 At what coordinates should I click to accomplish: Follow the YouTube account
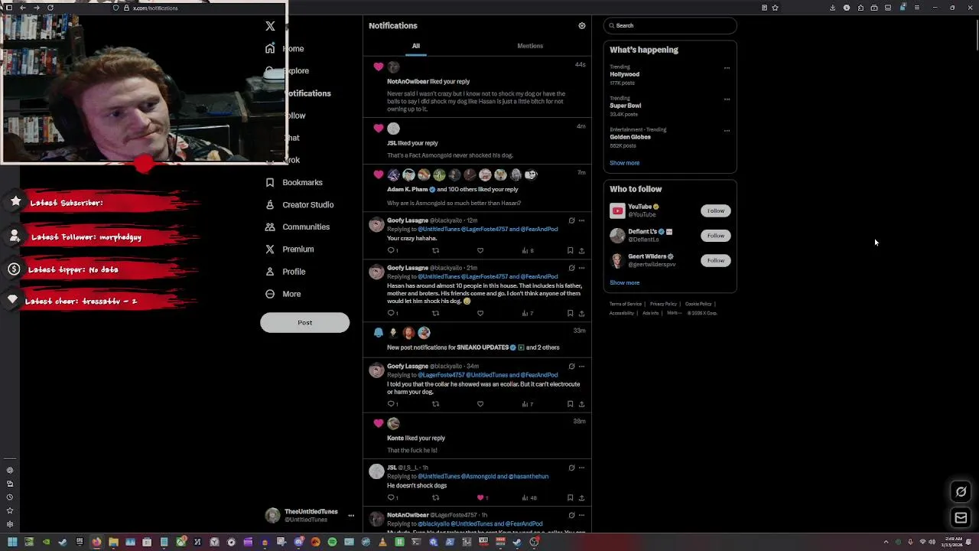click(715, 210)
